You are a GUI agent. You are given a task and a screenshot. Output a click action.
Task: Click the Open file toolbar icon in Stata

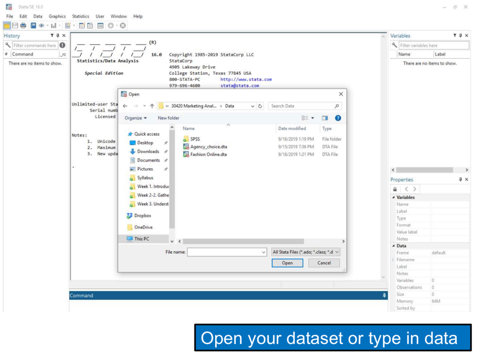tap(7, 25)
